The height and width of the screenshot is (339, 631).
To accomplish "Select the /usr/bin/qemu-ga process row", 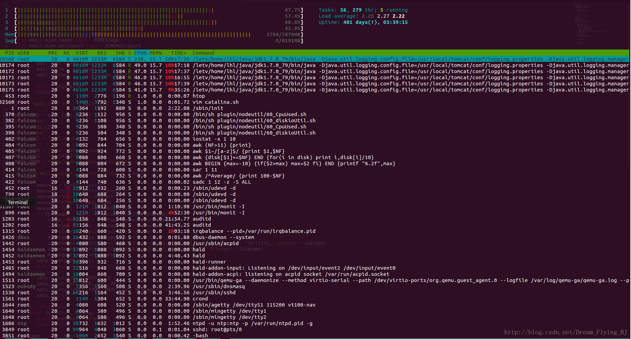I will pos(315,280).
